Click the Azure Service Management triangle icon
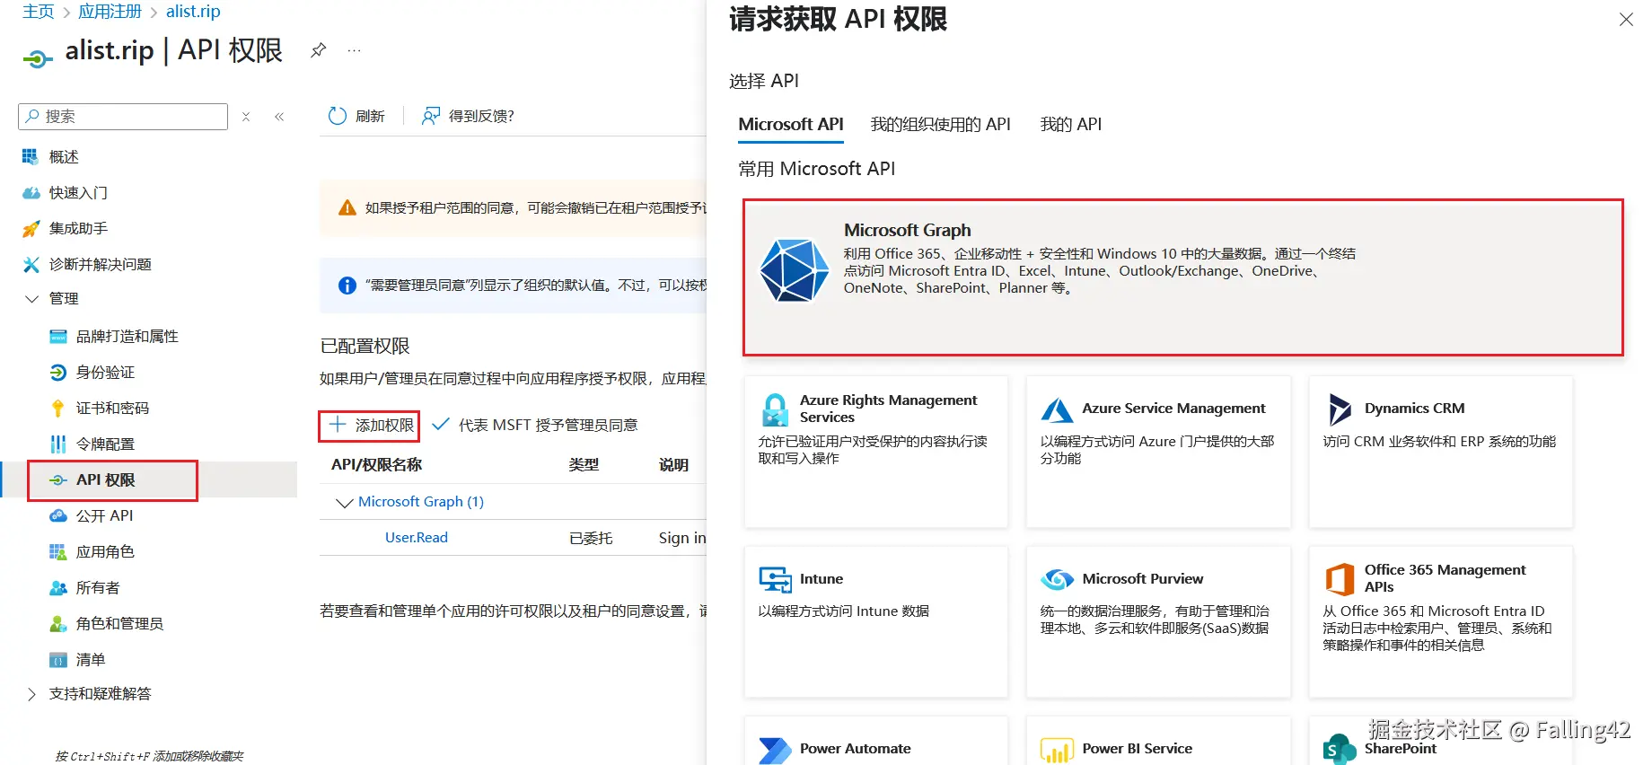This screenshot has height=765, width=1652. tap(1057, 409)
